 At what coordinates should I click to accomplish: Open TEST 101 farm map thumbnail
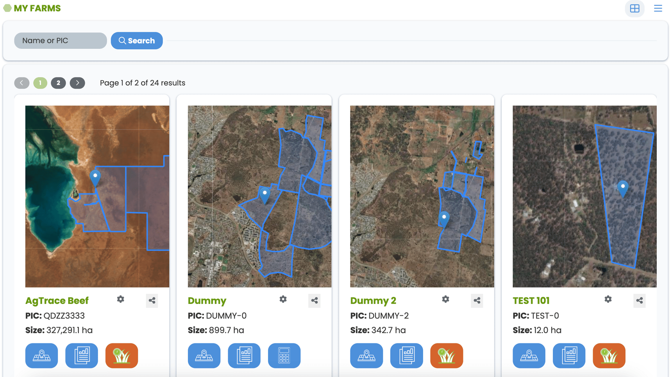pos(584,197)
